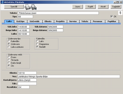This screenshot has height=94, width=123.
Task: Open the Uzd.veids tab
Action: pos(34,21)
